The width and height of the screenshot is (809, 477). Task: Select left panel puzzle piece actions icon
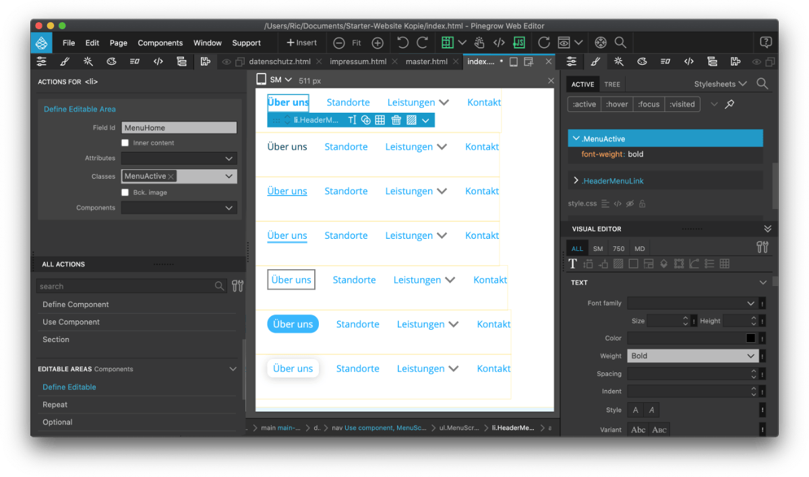pyautogui.click(x=206, y=61)
